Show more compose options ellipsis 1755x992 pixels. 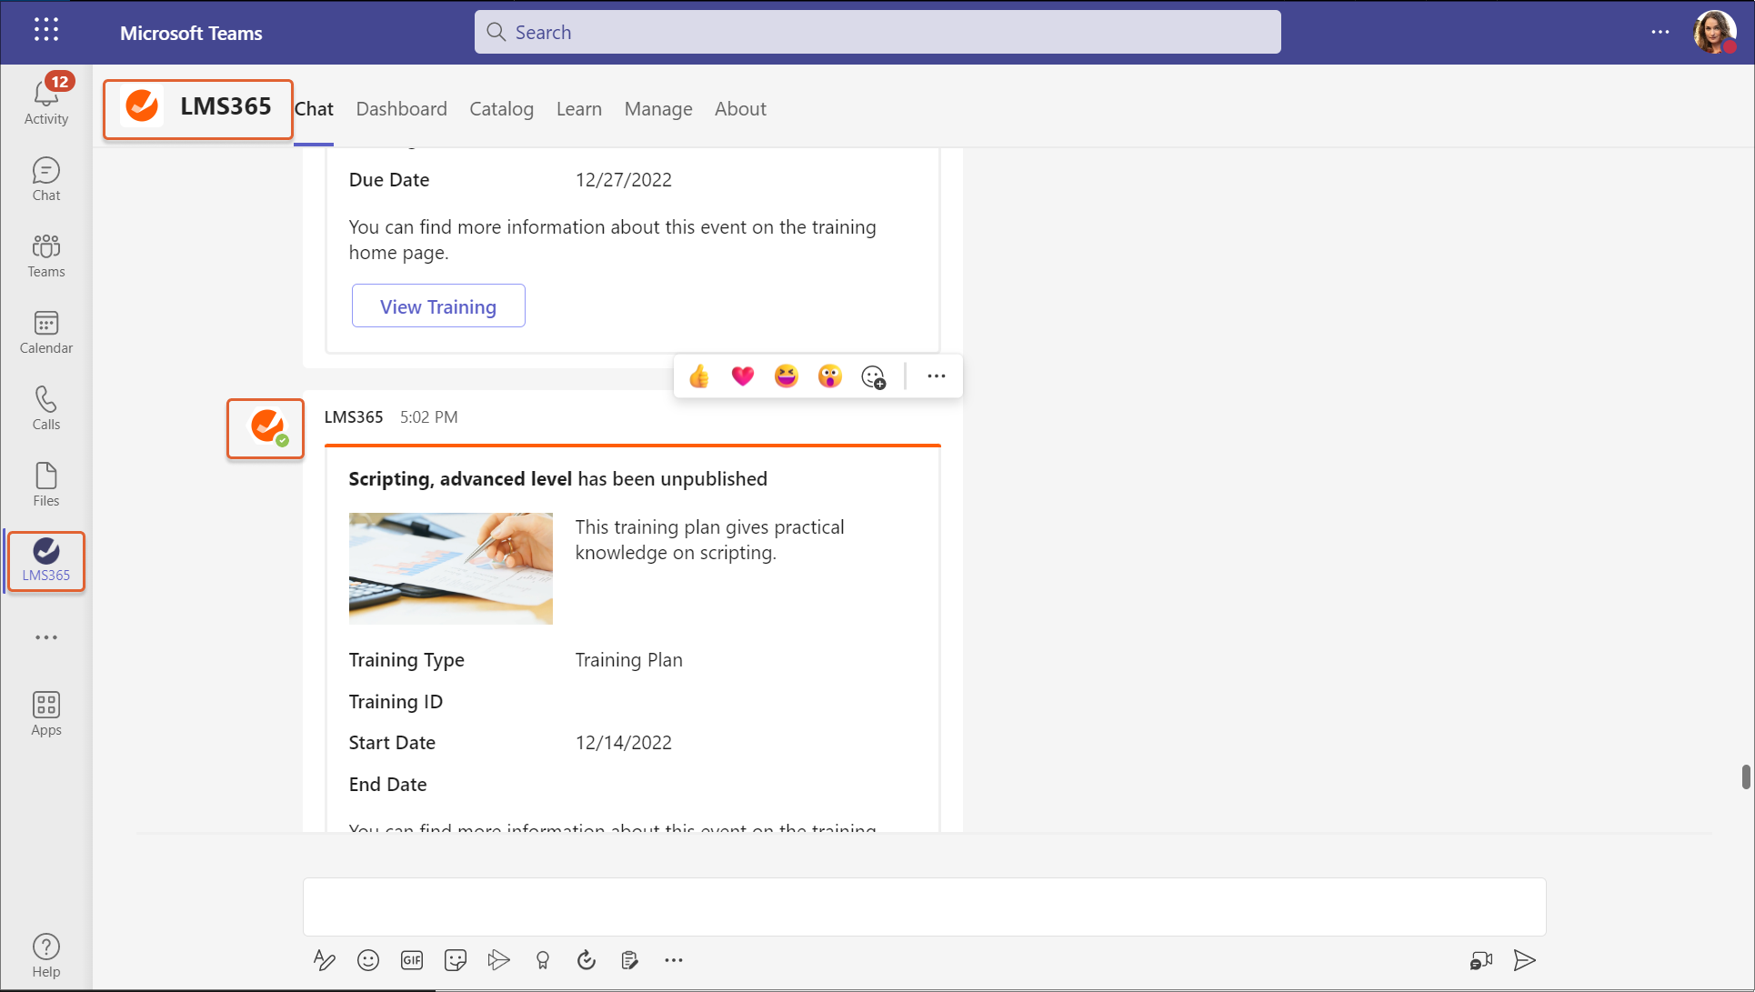674,960
